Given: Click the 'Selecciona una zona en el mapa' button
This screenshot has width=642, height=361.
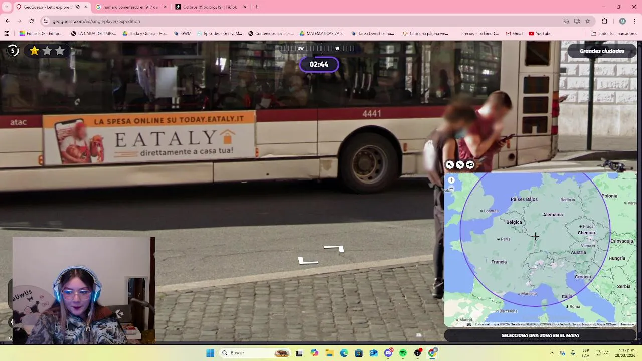Looking at the screenshot, I should 540,336.
